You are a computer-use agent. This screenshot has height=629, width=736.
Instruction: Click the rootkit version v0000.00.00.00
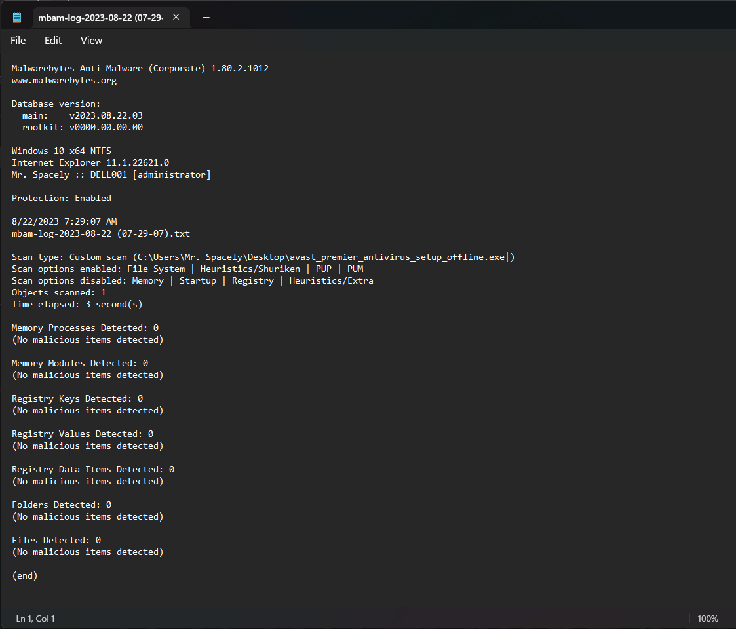pos(106,127)
